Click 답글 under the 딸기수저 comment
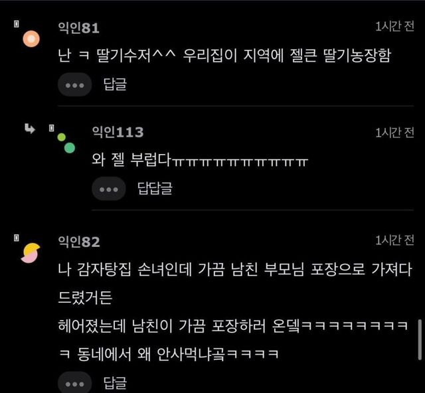The image size is (425, 393). 115,84
